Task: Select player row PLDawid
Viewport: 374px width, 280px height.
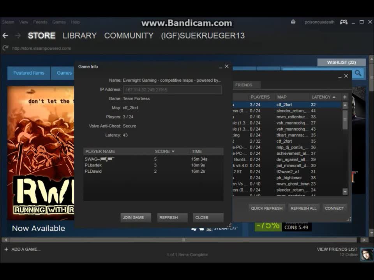Action: point(153,171)
